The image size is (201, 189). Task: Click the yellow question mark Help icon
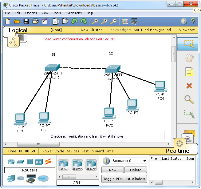[x=193, y=21]
